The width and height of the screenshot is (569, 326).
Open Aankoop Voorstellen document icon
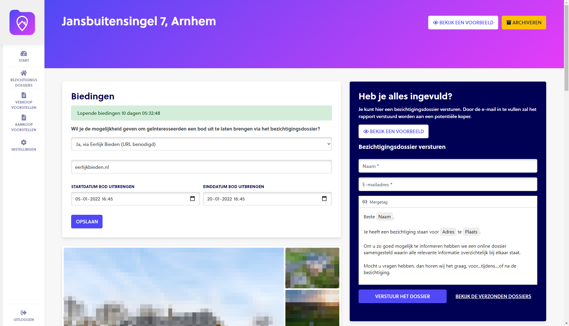[x=24, y=117]
